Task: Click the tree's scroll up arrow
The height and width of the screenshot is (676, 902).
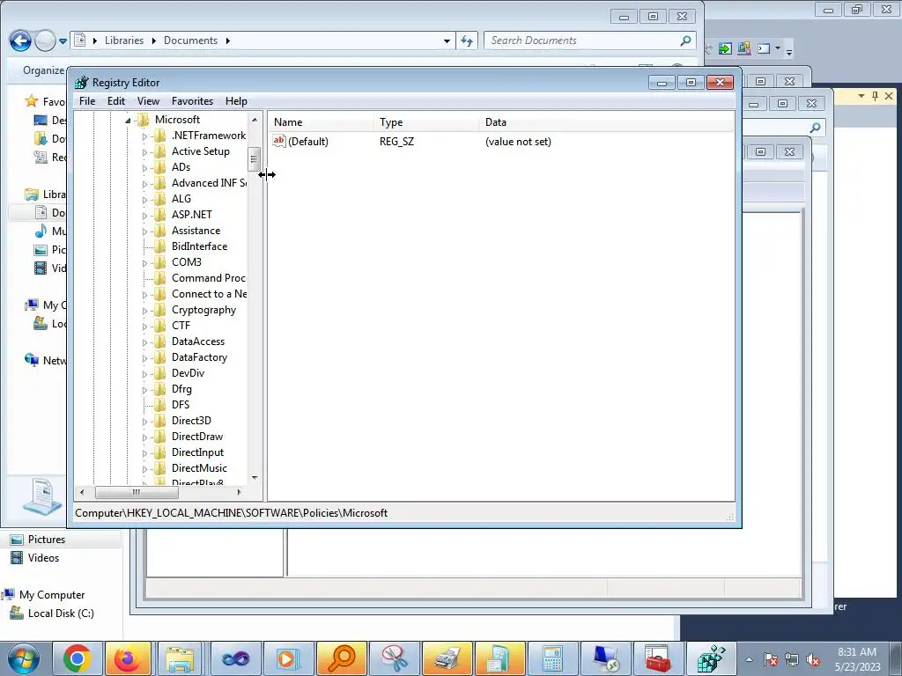Action: coord(255,120)
